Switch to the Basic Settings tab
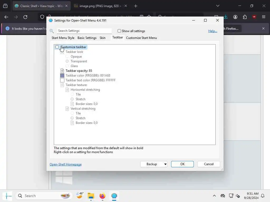The width and height of the screenshot is (270, 202). 87,38
